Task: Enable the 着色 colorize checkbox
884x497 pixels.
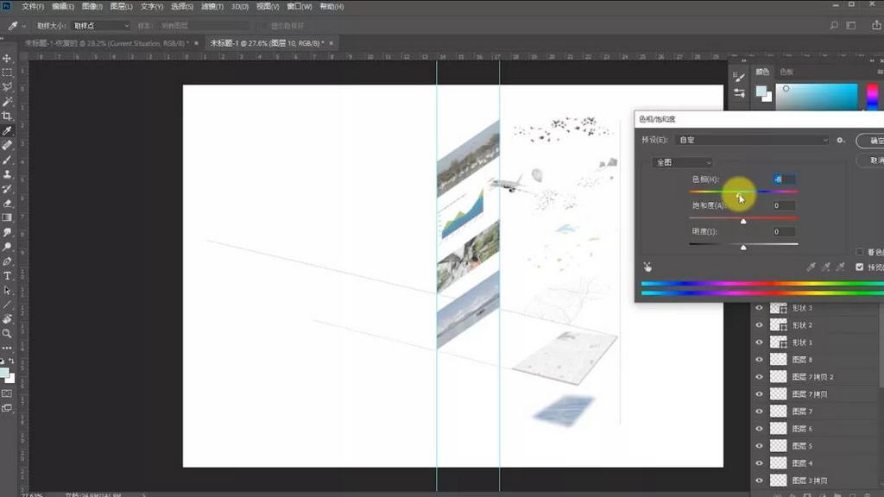Action: (859, 252)
